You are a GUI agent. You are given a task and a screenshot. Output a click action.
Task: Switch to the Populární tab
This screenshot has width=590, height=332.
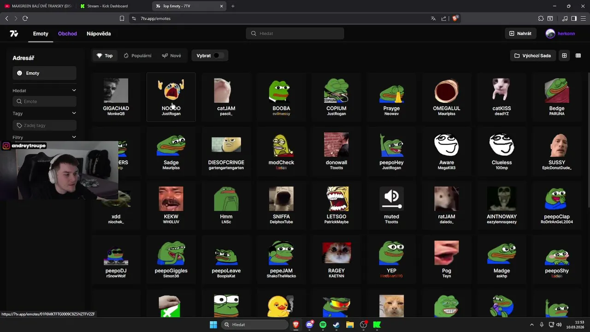(137, 56)
